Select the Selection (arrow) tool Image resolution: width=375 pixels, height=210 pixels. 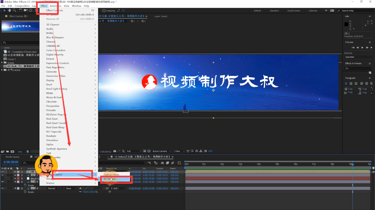[5, 10]
